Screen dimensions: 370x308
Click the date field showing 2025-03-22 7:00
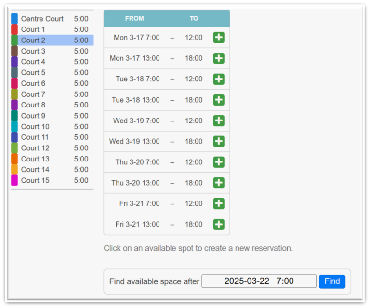(x=259, y=281)
